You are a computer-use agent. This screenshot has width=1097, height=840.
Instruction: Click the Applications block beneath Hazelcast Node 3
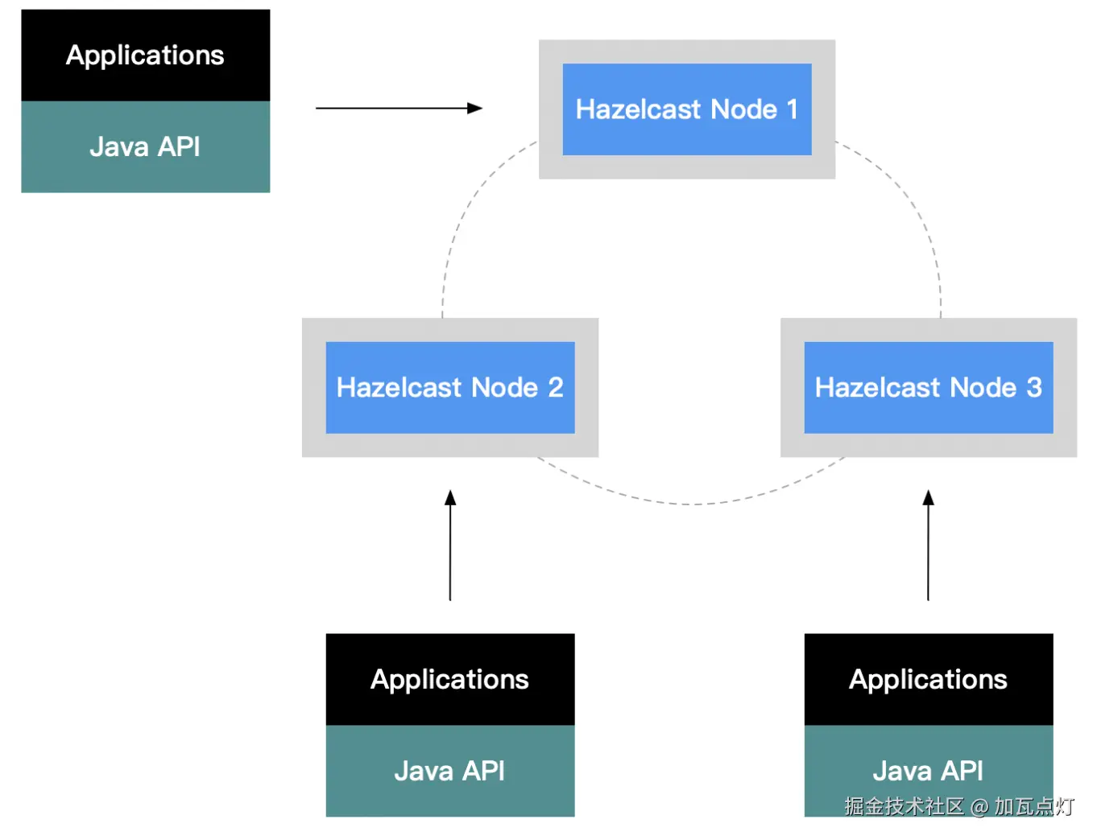coord(929,679)
